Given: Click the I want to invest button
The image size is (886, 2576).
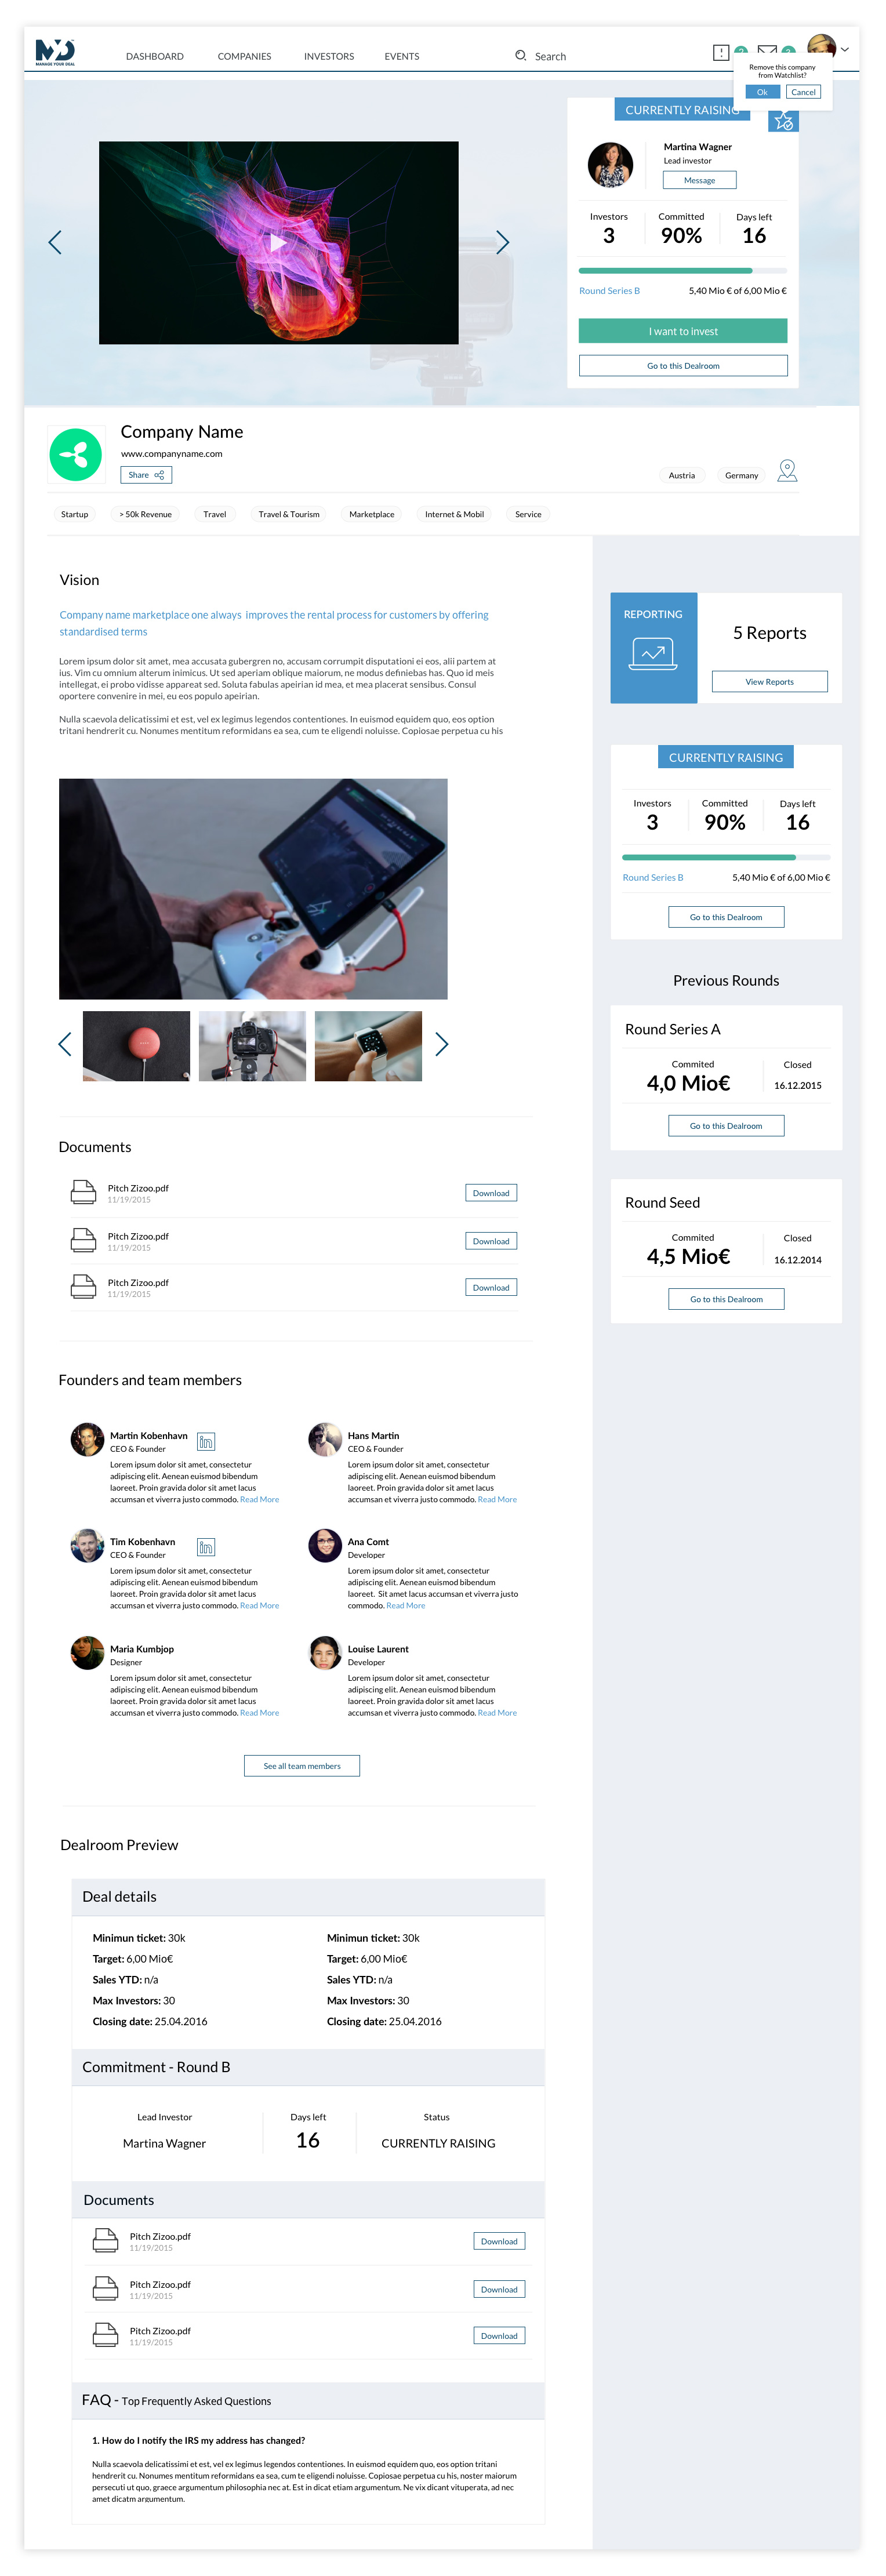Looking at the screenshot, I should click(x=683, y=331).
